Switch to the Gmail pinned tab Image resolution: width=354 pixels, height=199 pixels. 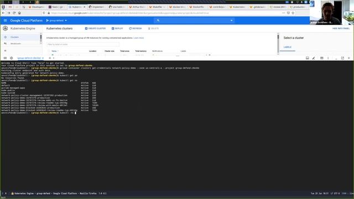pos(10,7)
